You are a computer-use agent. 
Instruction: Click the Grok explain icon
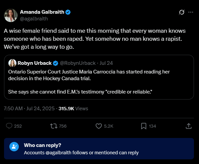[182, 12]
